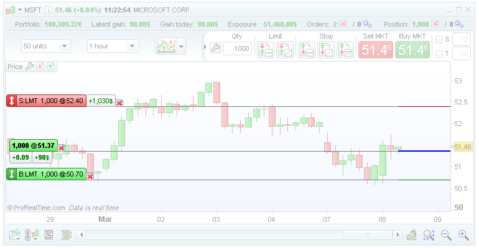
Task: Close the position via the Position red X
Action: [435, 24]
